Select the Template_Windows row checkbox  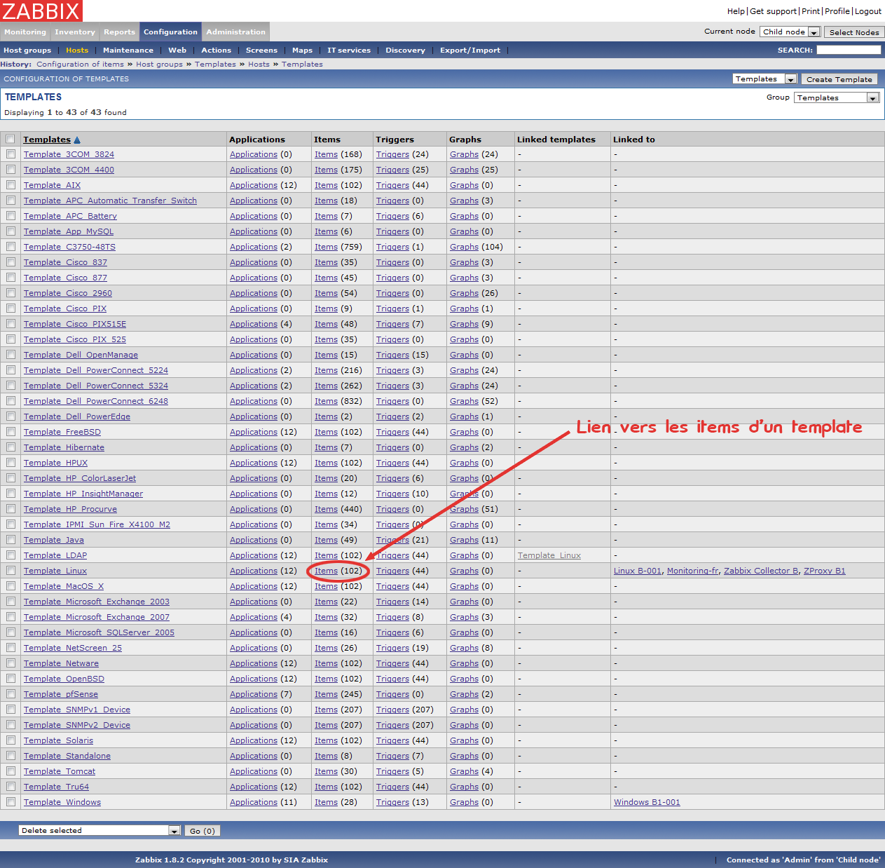pos(11,802)
